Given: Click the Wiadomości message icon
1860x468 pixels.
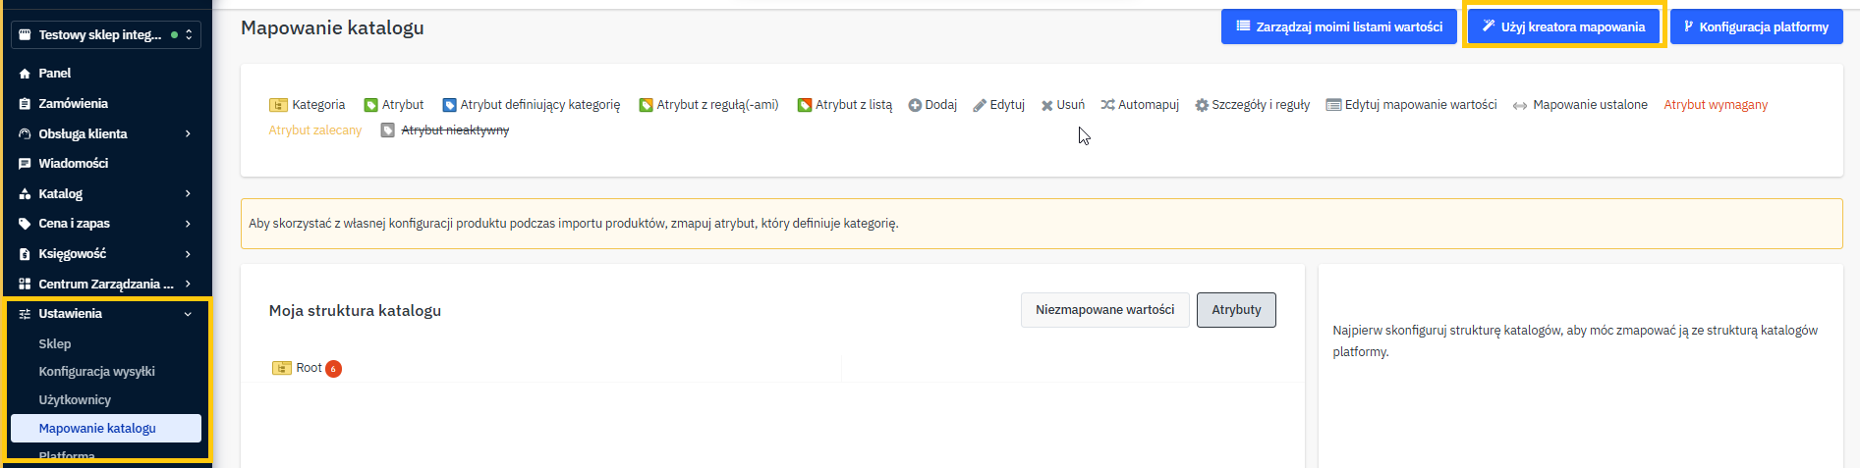Looking at the screenshot, I should 25,164.
